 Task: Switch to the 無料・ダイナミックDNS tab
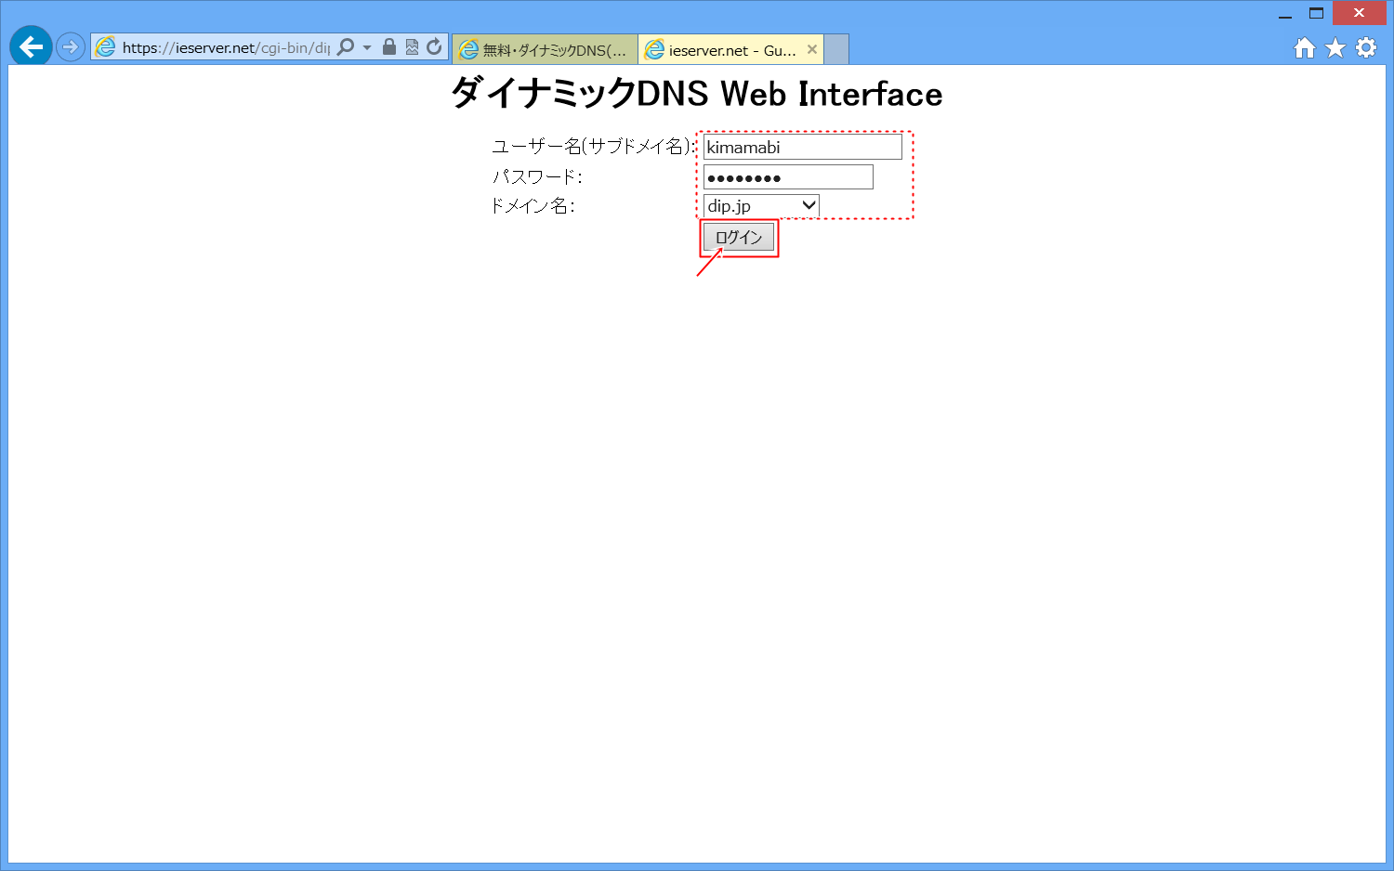tap(546, 50)
